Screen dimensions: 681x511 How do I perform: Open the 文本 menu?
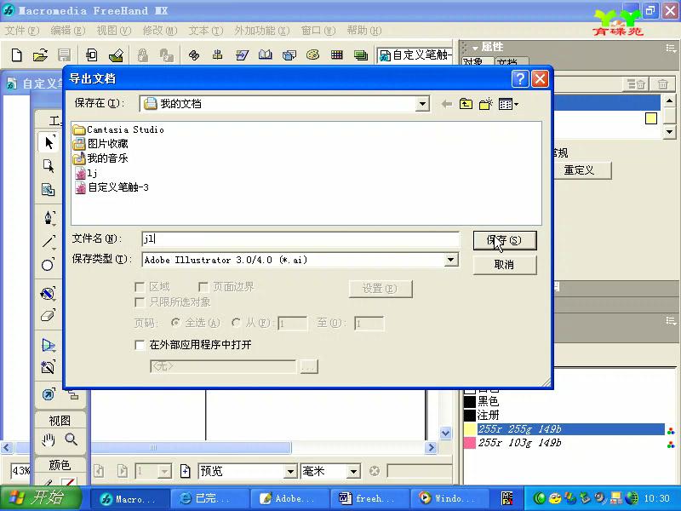pyautogui.click(x=205, y=31)
